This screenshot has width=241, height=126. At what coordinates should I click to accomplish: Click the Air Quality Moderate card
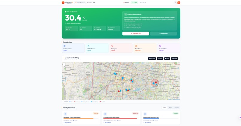[113, 28]
